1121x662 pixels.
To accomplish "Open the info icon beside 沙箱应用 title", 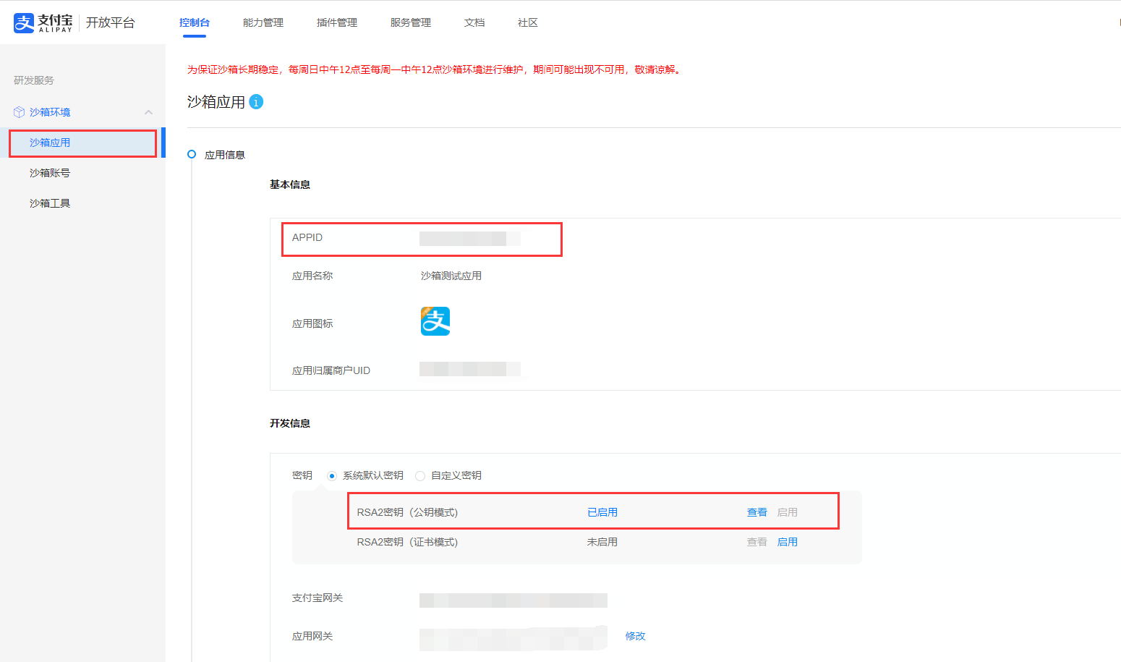I will (x=255, y=102).
